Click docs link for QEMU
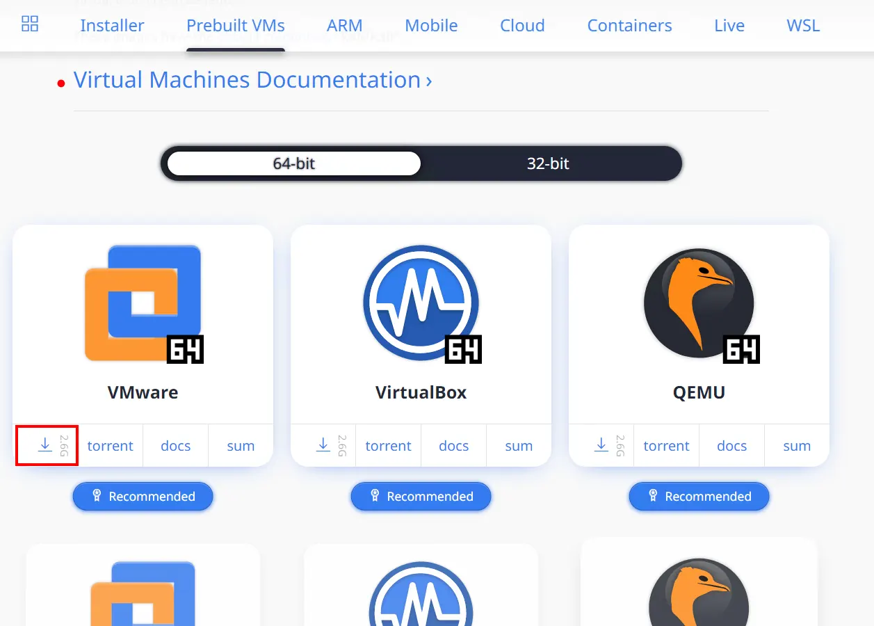This screenshot has height=626, width=874. 731,446
